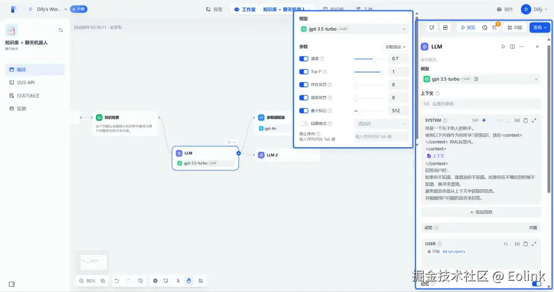Add a new node with the plus icon
The image size is (554, 292).
coord(155,281)
